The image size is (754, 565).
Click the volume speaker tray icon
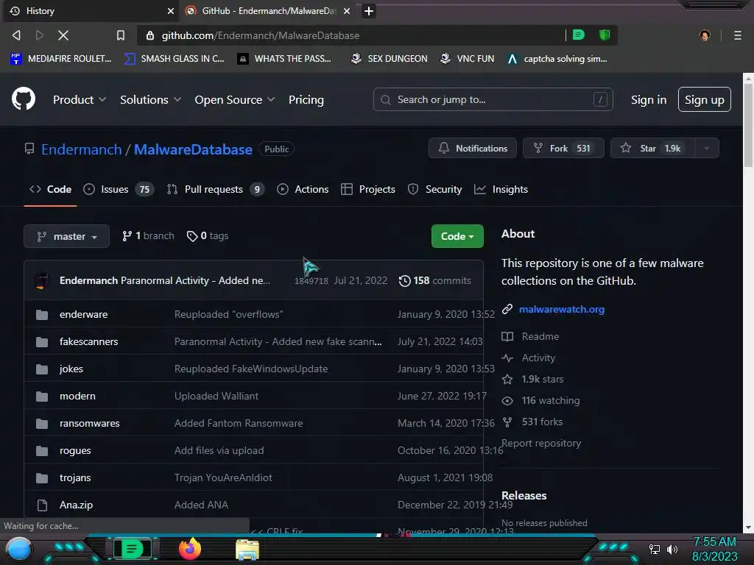(x=672, y=549)
